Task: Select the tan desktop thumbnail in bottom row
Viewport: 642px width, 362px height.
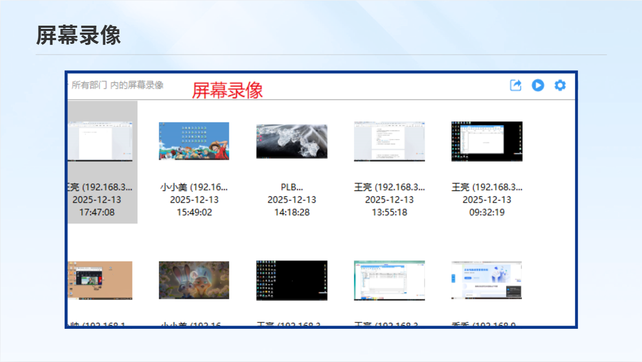Action: click(x=100, y=280)
